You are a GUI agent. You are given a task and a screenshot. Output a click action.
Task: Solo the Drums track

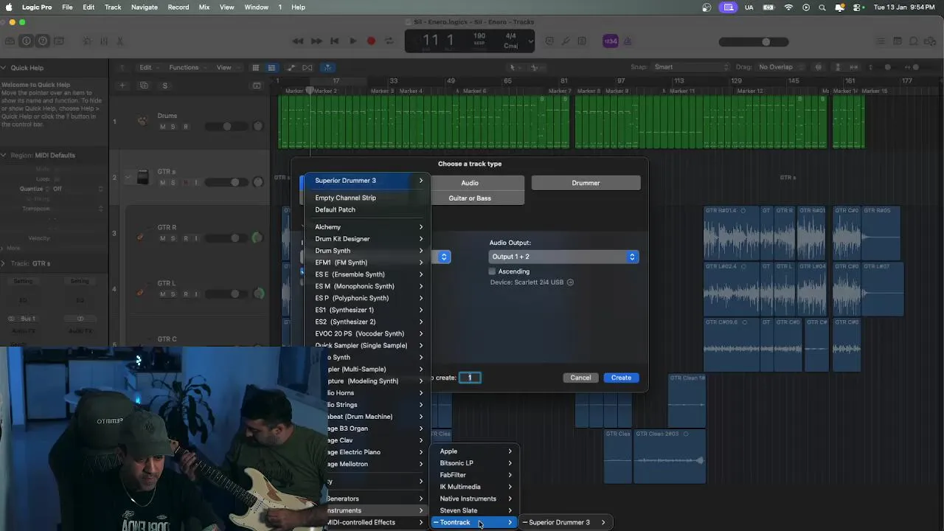173,127
